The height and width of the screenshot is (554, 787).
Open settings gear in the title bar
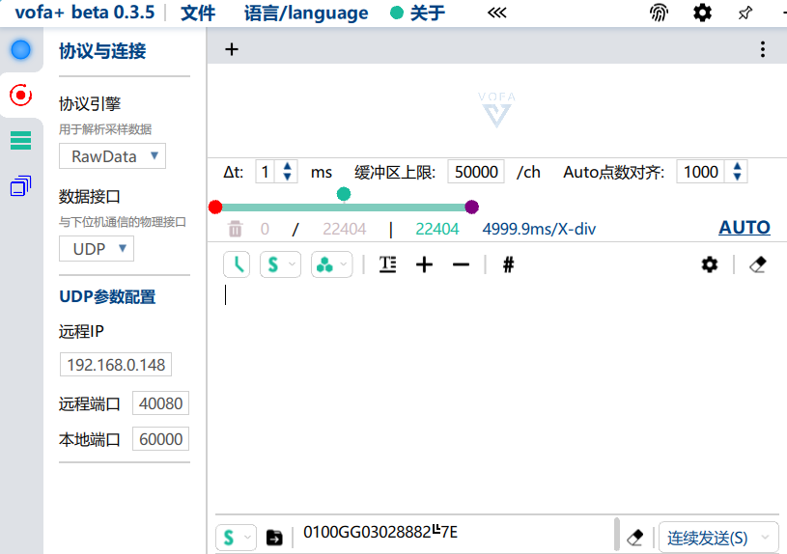pos(702,13)
